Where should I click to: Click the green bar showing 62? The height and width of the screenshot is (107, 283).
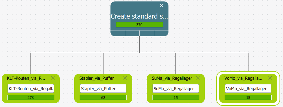[103, 97]
